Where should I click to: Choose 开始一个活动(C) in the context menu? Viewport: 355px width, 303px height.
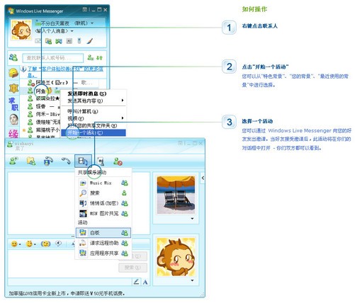(x=94, y=132)
